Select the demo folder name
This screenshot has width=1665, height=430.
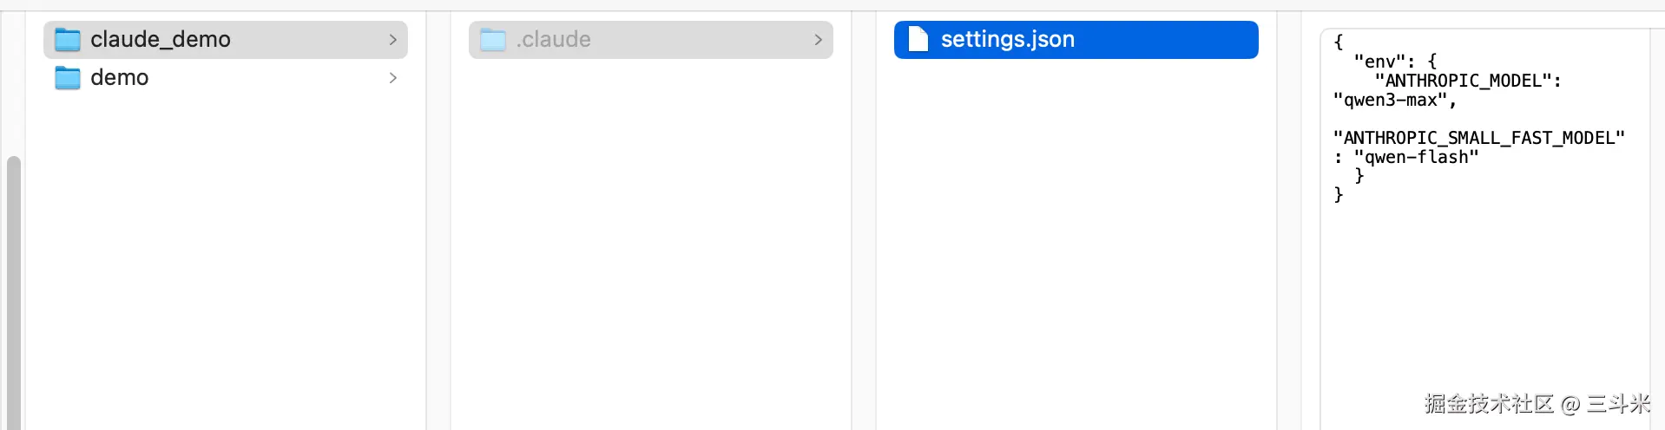tap(119, 77)
